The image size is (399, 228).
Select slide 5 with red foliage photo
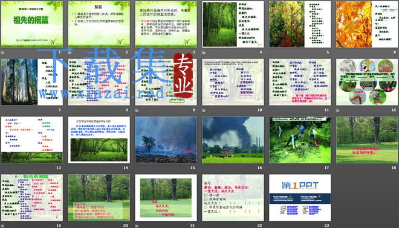300,24
